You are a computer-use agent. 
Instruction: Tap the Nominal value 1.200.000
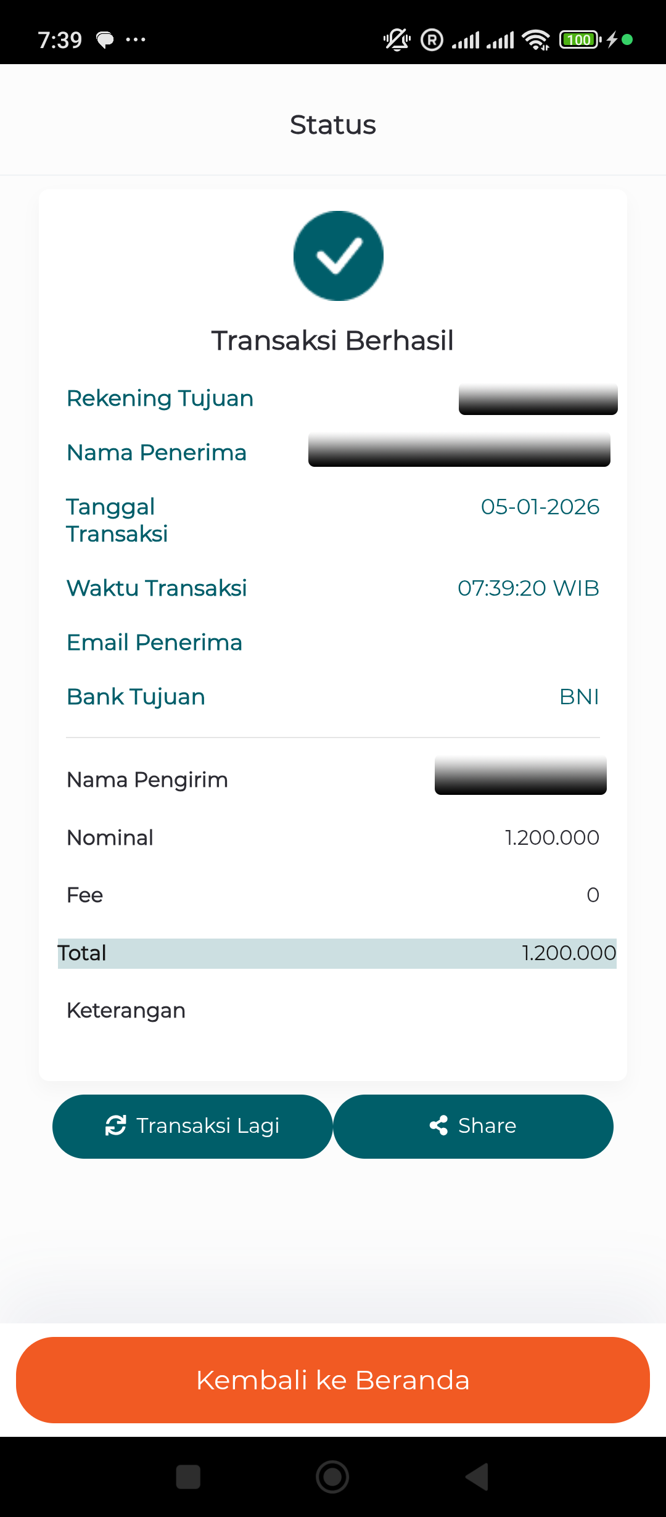point(552,837)
